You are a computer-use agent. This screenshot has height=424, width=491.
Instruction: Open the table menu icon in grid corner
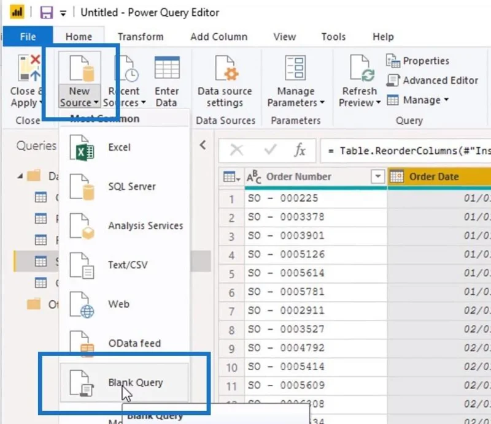(x=231, y=177)
